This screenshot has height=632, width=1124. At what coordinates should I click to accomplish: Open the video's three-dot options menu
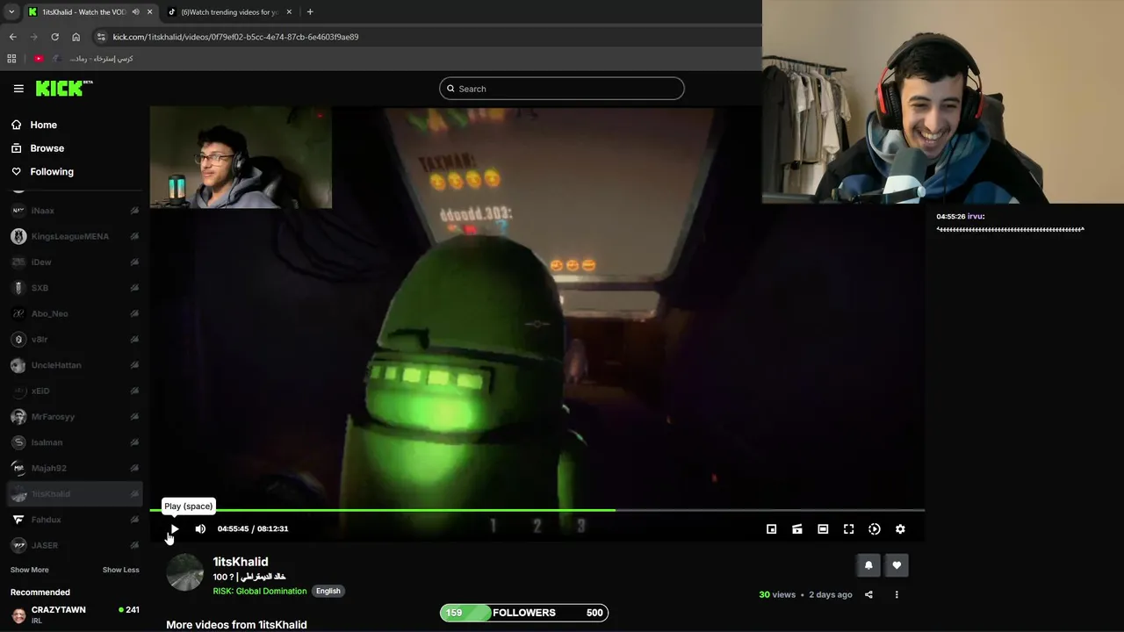[x=897, y=594]
